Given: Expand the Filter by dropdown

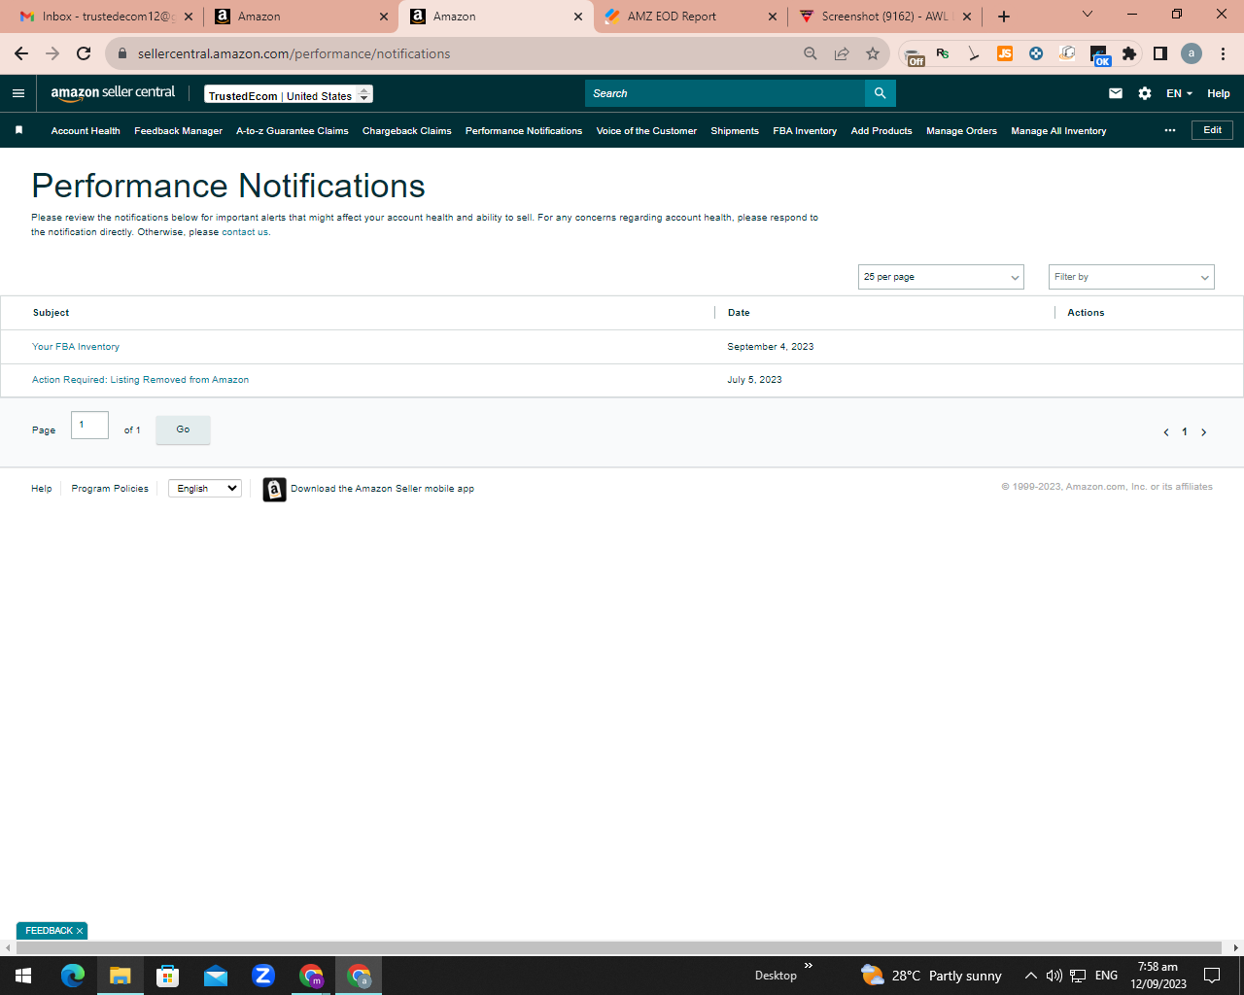Looking at the screenshot, I should [x=1131, y=277].
